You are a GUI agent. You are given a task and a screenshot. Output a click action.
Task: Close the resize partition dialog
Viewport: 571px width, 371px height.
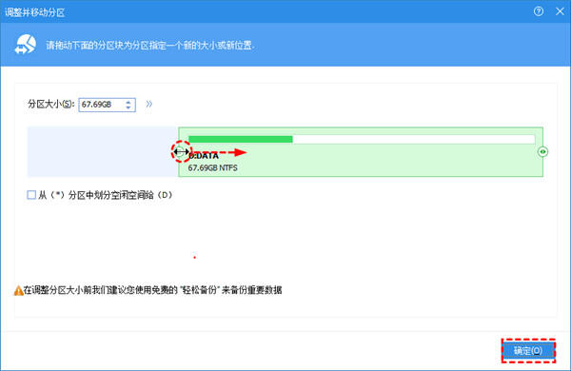[x=560, y=11]
